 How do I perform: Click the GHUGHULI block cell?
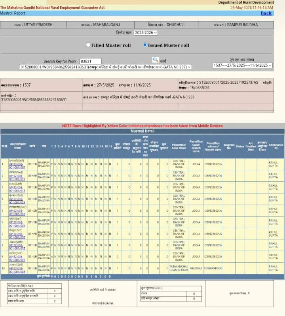point(166,25)
